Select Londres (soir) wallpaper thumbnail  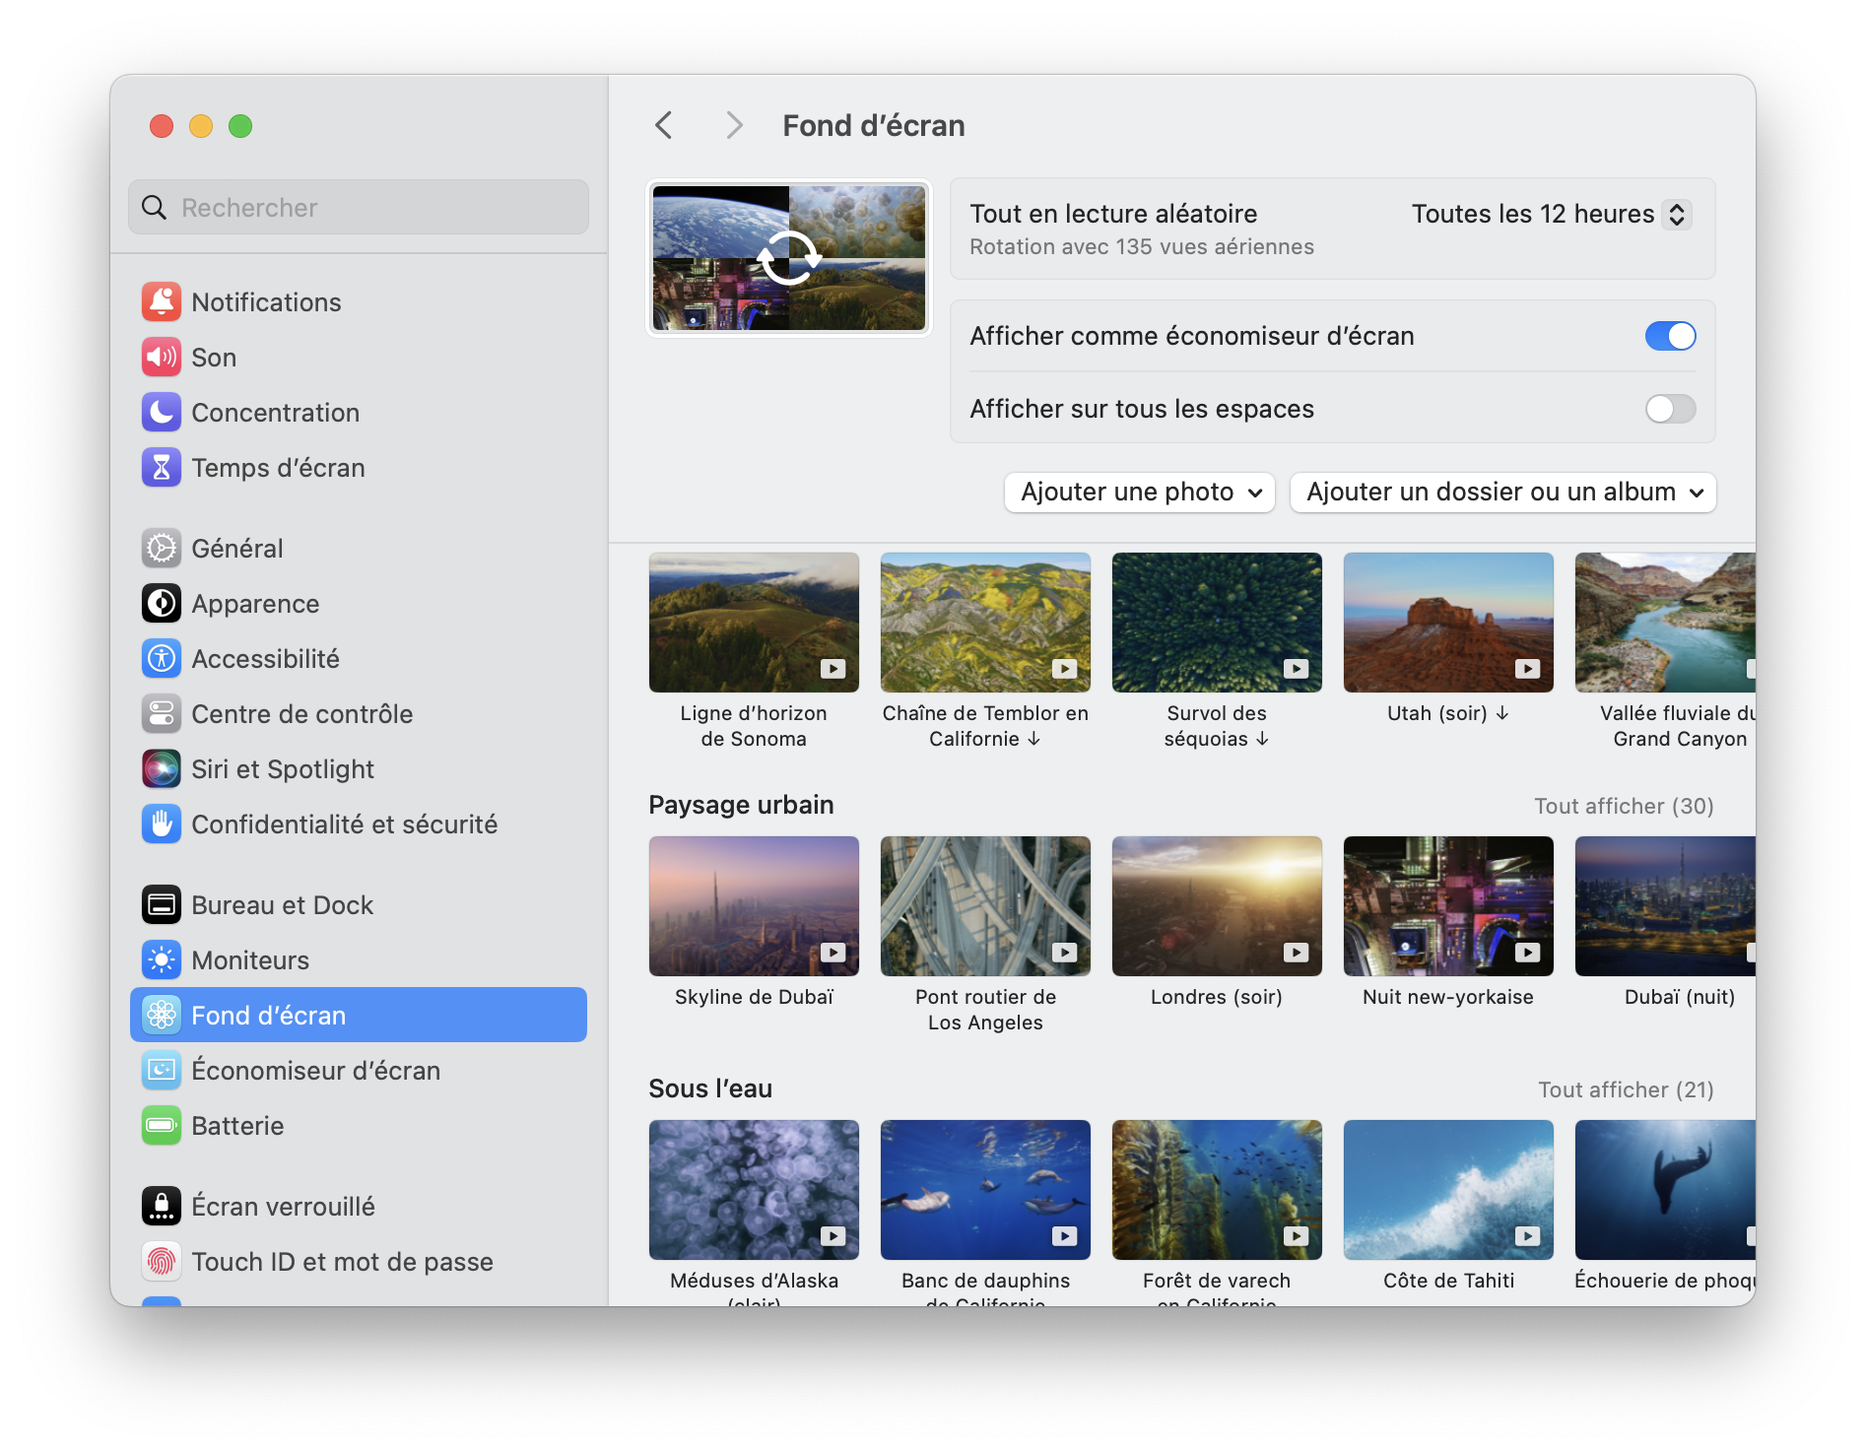(1217, 906)
